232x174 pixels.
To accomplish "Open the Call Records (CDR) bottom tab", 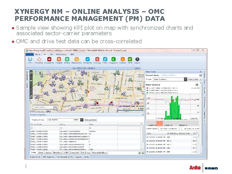I will (x=65, y=157).
